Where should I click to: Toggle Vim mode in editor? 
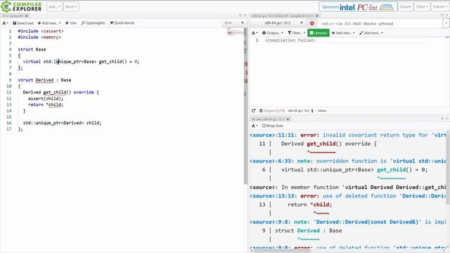71,23
